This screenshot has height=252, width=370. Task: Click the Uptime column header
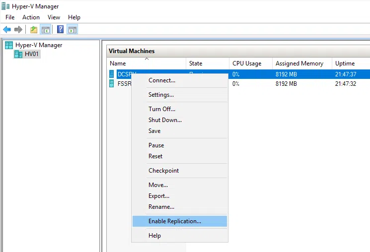tap(345, 63)
